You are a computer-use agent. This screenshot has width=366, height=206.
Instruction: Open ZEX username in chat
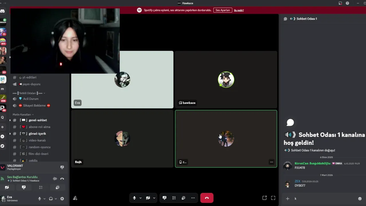297,181
